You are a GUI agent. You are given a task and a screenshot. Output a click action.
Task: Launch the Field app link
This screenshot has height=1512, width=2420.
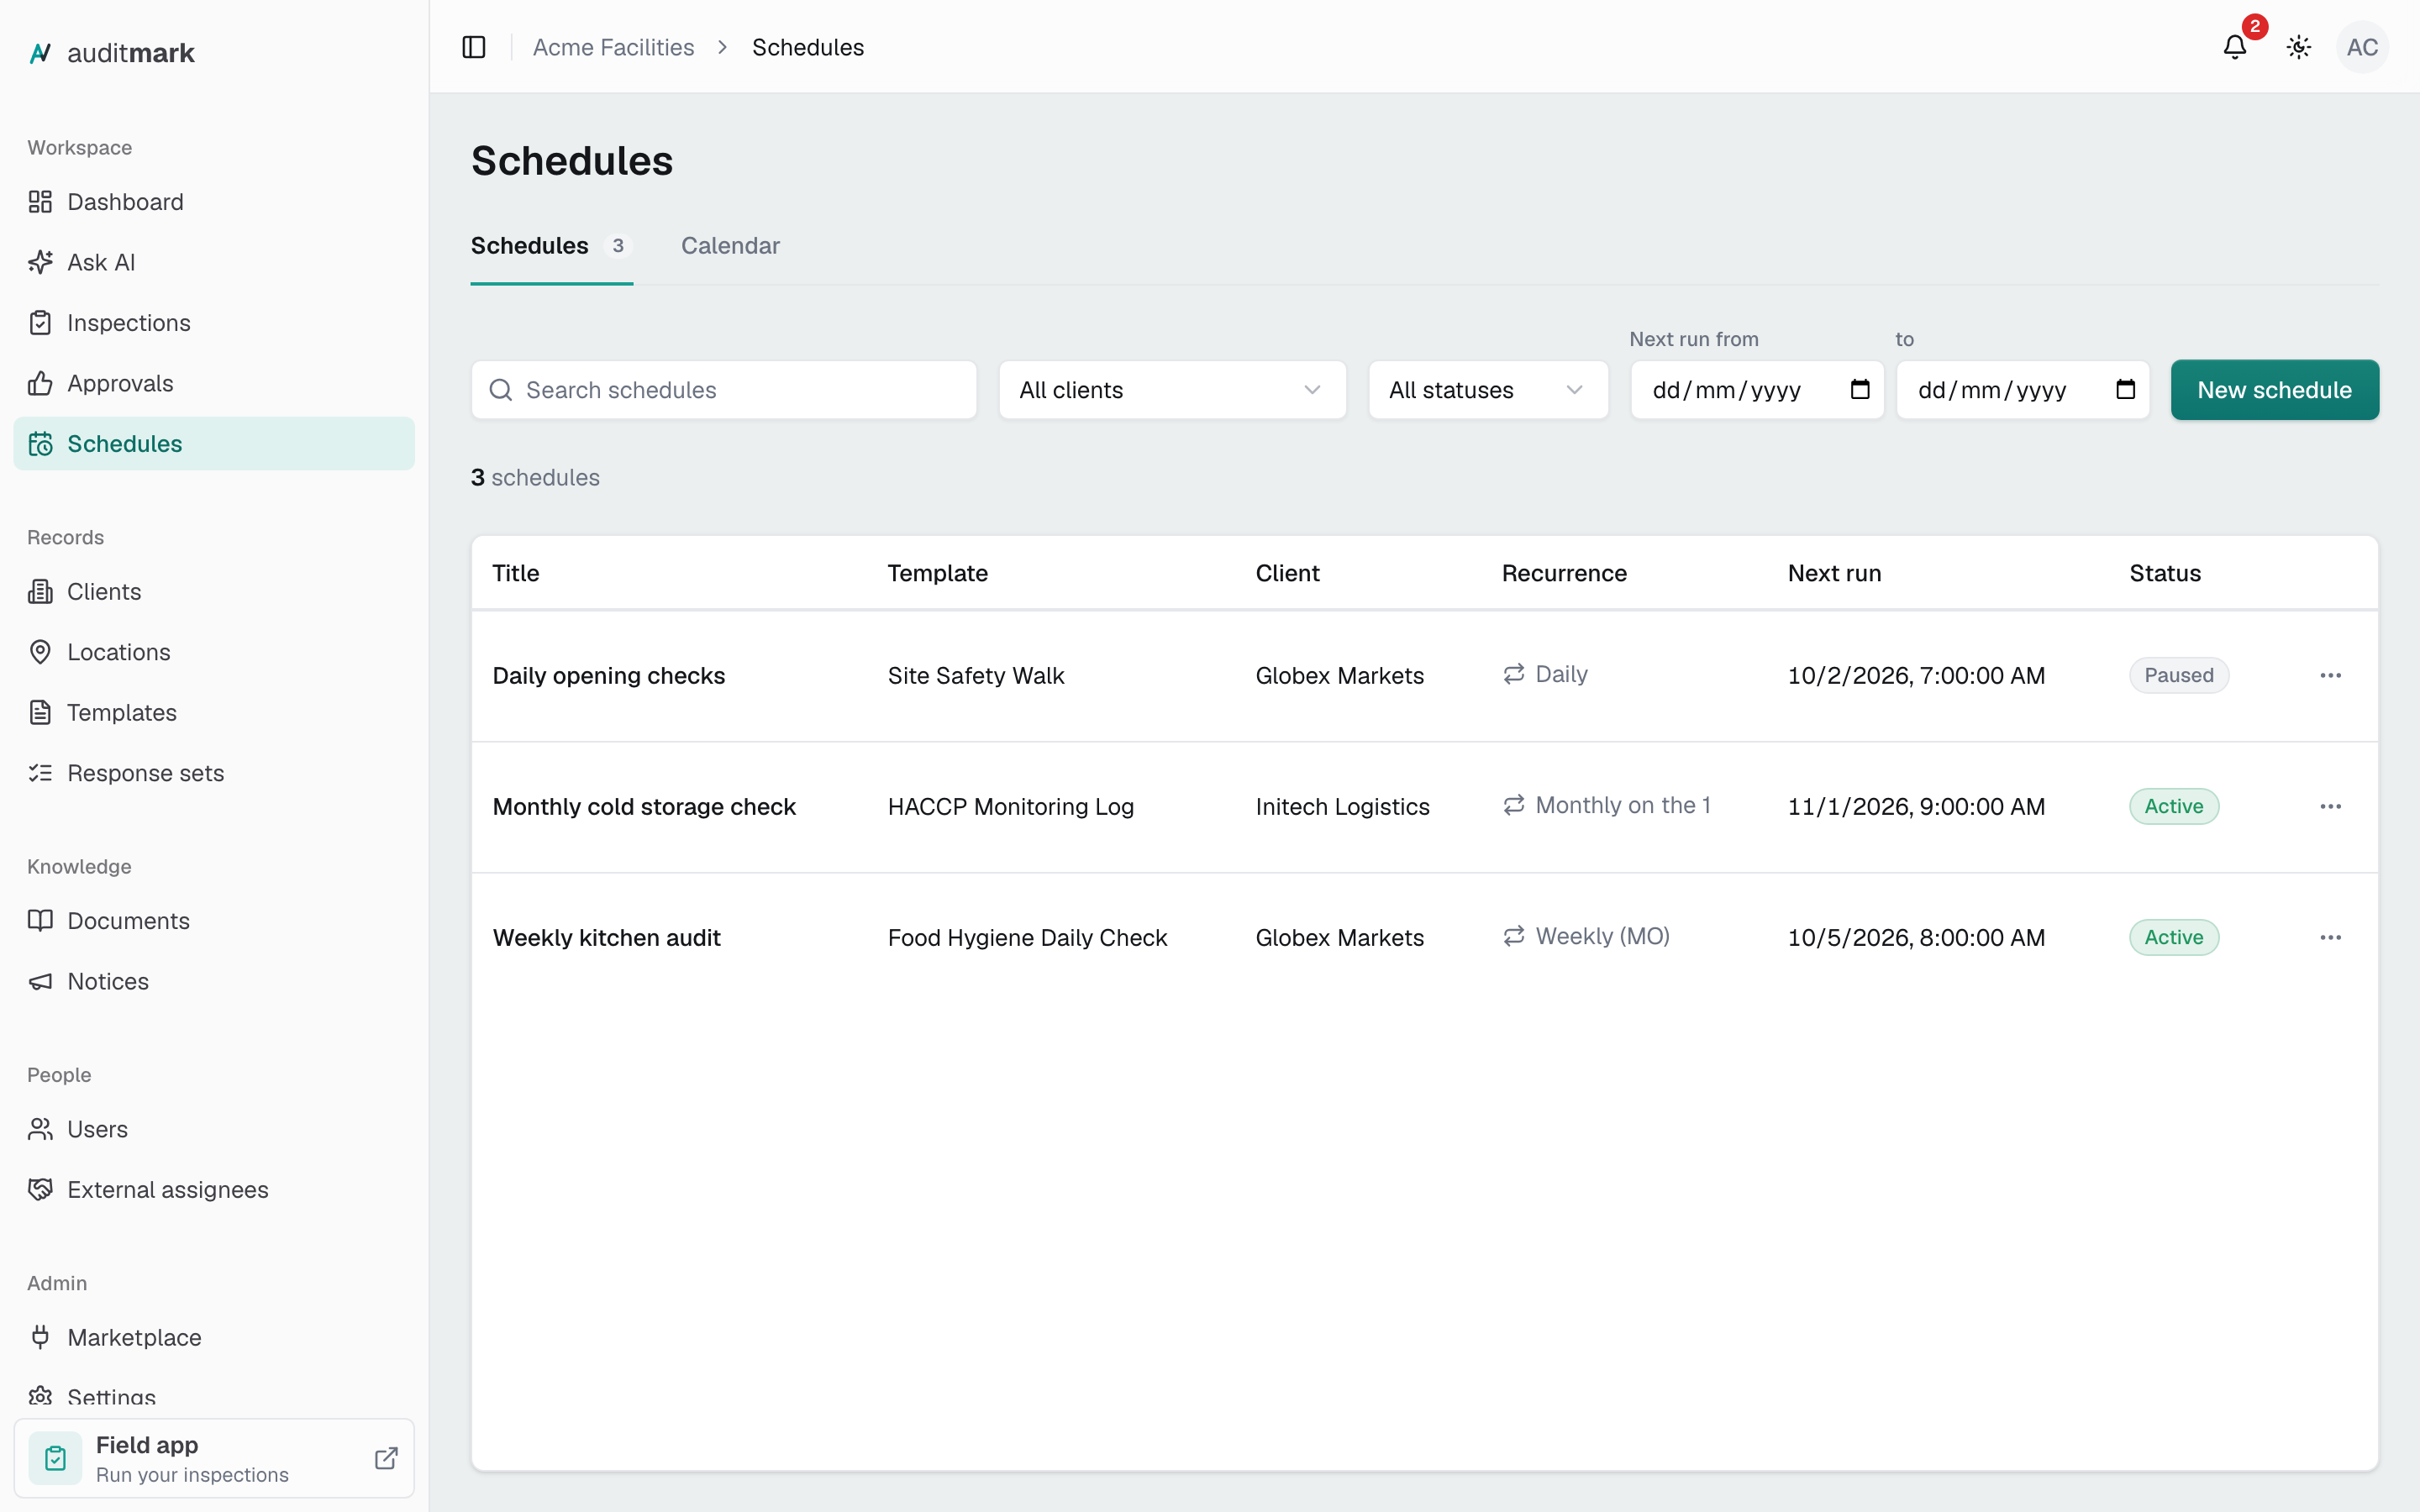tap(214, 1458)
